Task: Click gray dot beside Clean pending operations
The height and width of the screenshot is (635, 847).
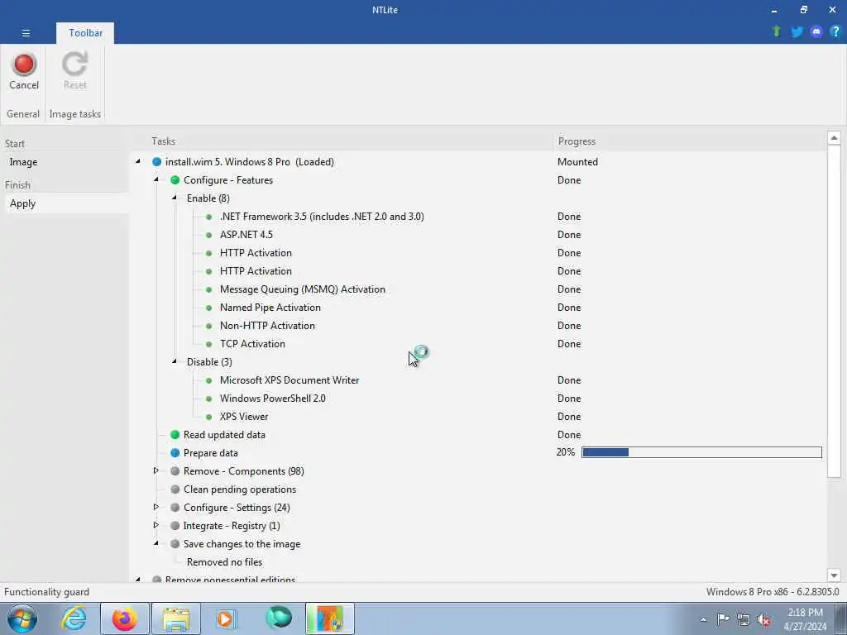Action: coord(175,489)
